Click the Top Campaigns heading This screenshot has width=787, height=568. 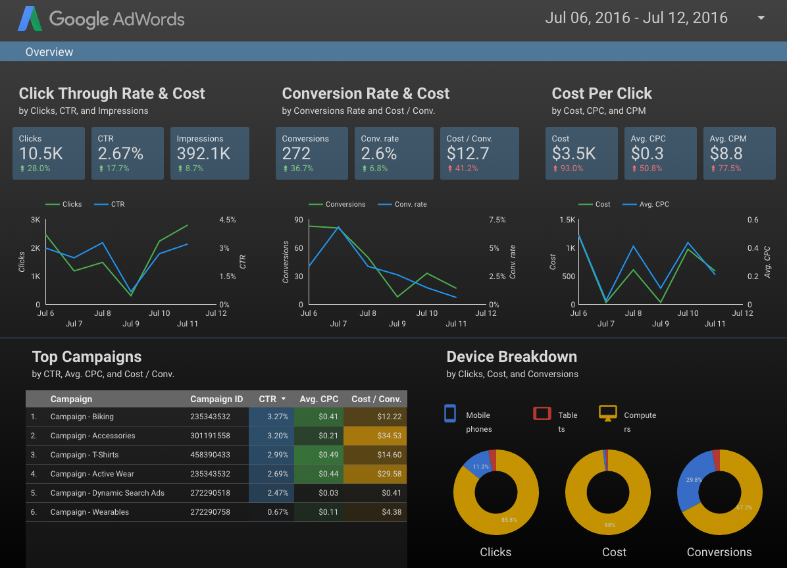tap(87, 357)
